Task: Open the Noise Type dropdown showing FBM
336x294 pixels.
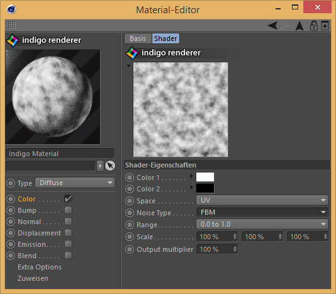Action: [262, 212]
